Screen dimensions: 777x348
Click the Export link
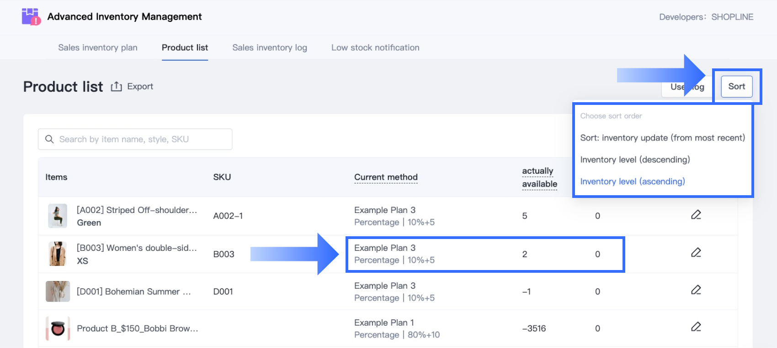[x=140, y=87]
